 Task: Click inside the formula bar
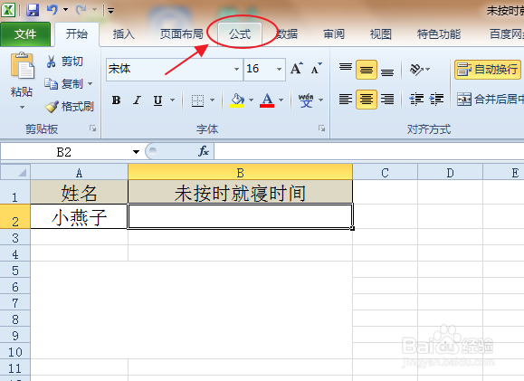pos(369,152)
